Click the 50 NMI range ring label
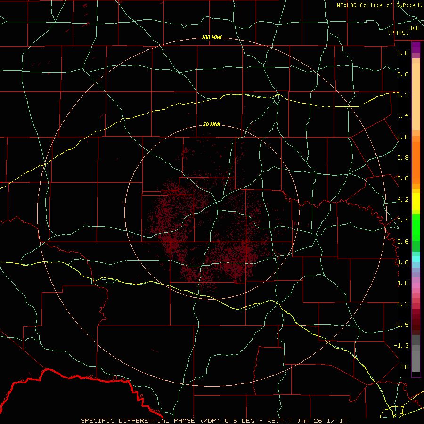 click(212, 124)
